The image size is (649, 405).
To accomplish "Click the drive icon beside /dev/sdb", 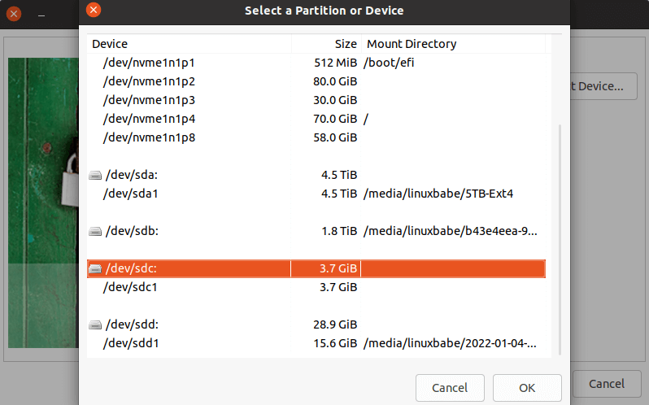I will (x=95, y=231).
